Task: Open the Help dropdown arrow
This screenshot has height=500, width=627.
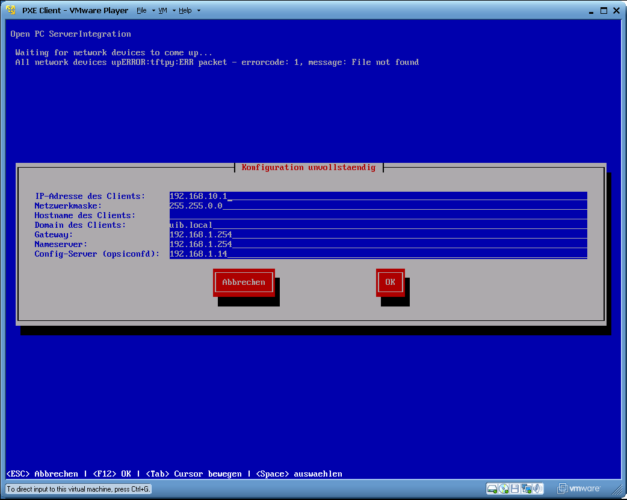Action: click(x=200, y=10)
